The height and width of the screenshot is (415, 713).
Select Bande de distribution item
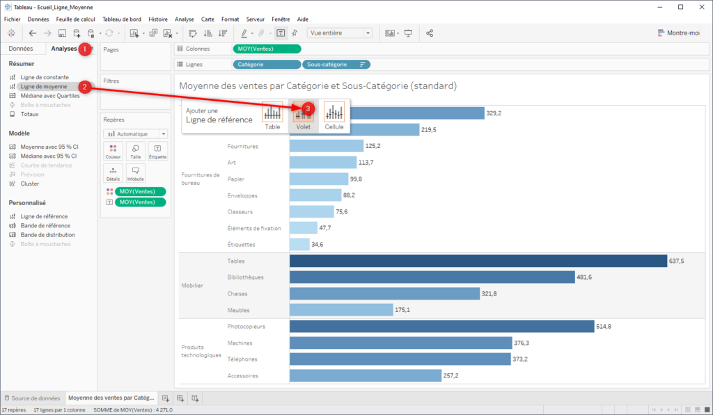pyautogui.click(x=48, y=235)
